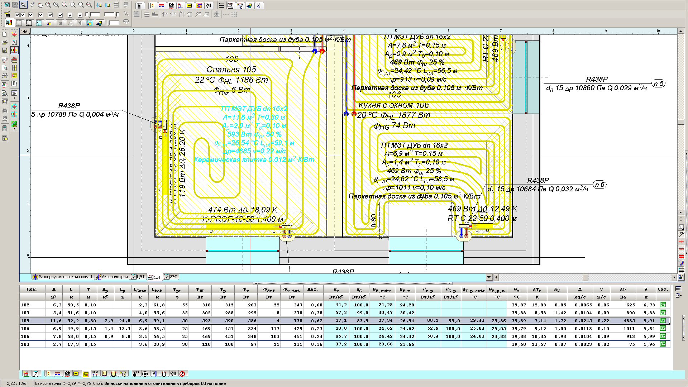Toggle the fourth checkbox in toolbar row

point(40,15)
